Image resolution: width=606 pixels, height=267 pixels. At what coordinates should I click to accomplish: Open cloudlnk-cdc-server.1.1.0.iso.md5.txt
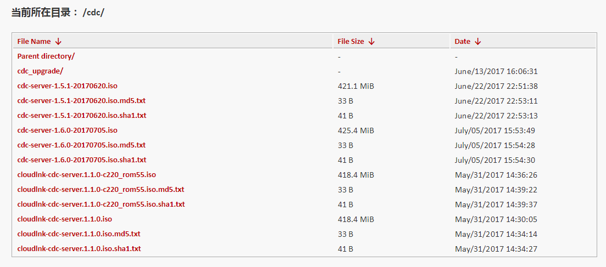point(79,234)
